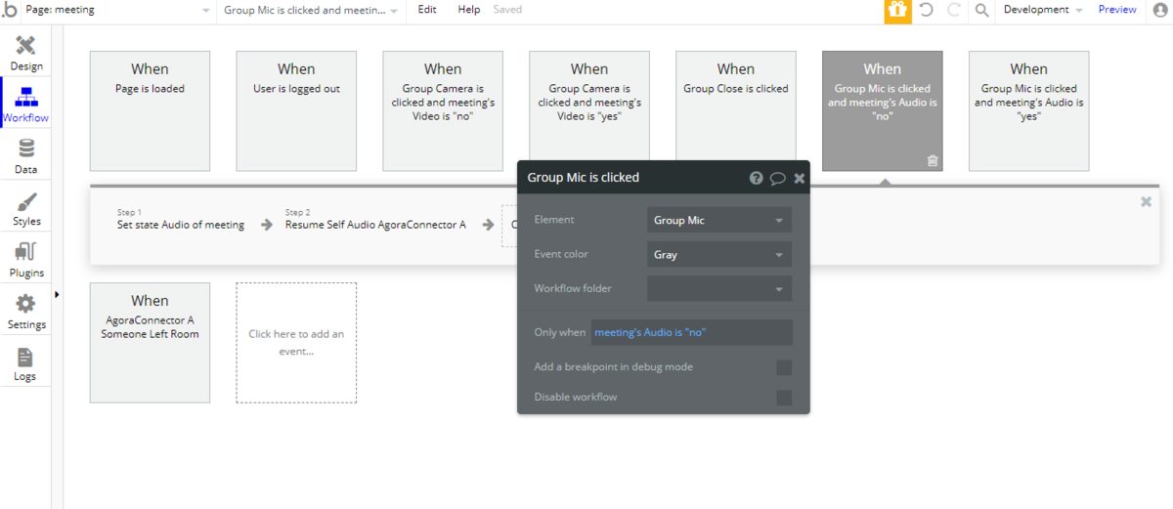Open the Help menu
Screen dimensions: 1173x509
[x=469, y=10]
